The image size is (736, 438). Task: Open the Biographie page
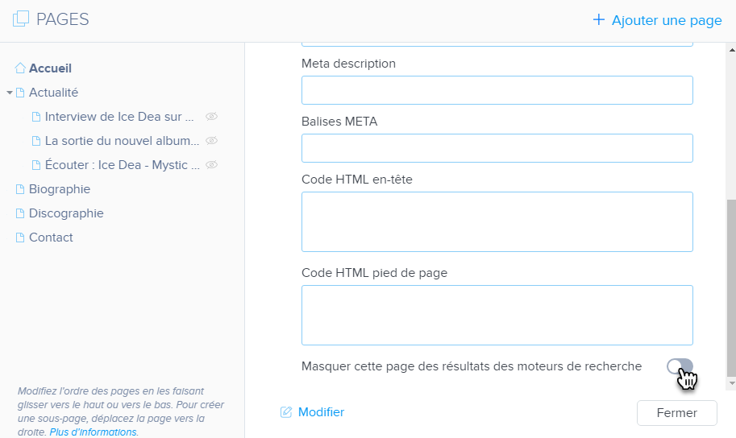click(60, 189)
